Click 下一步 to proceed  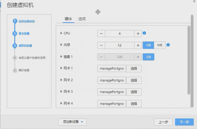tap(184, 122)
